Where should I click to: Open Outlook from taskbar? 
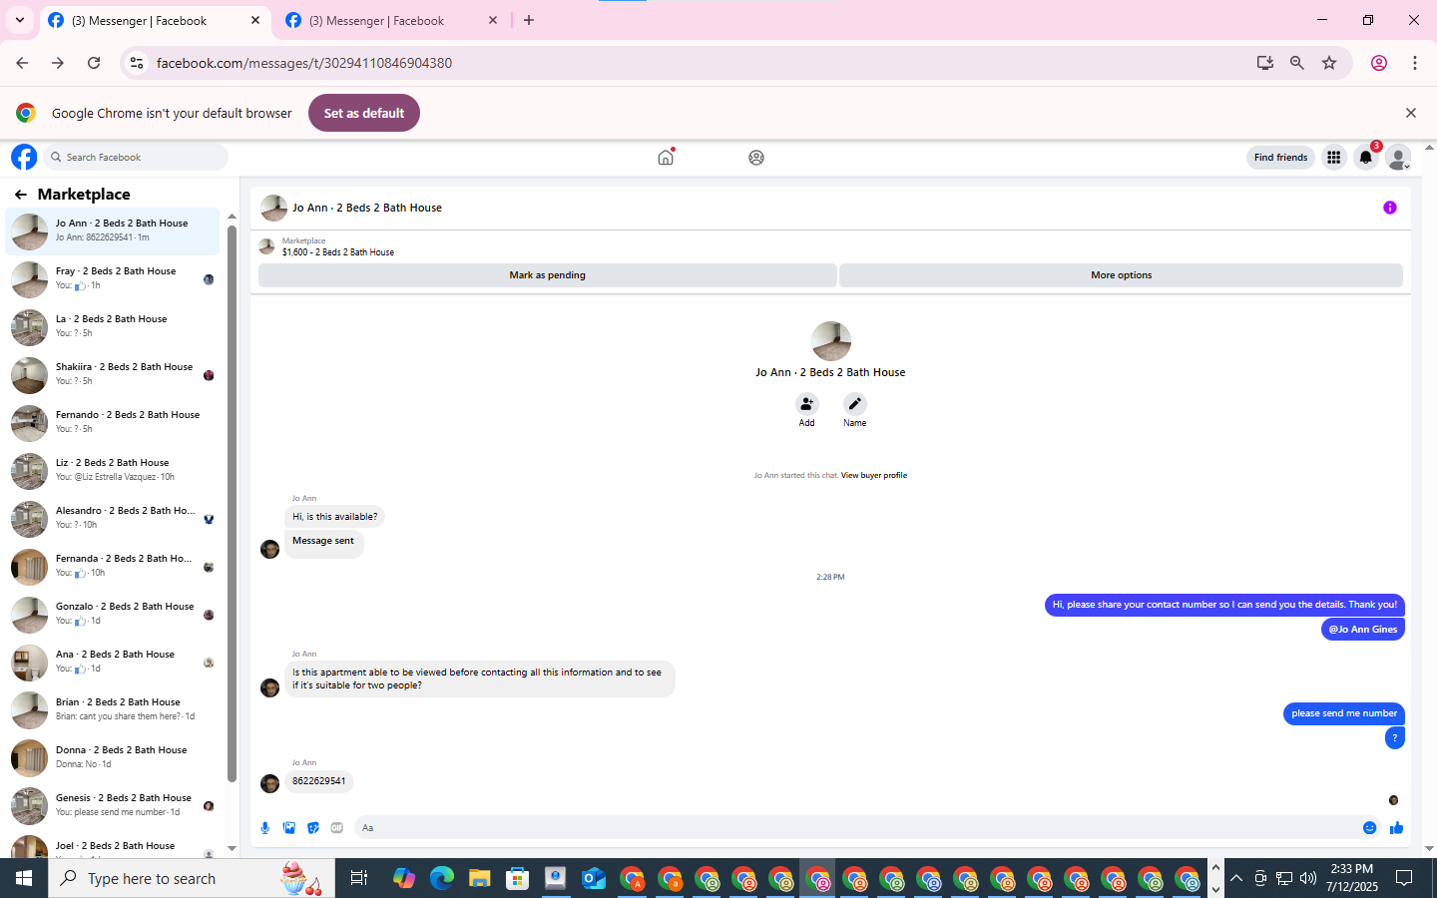tap(594, 878)
